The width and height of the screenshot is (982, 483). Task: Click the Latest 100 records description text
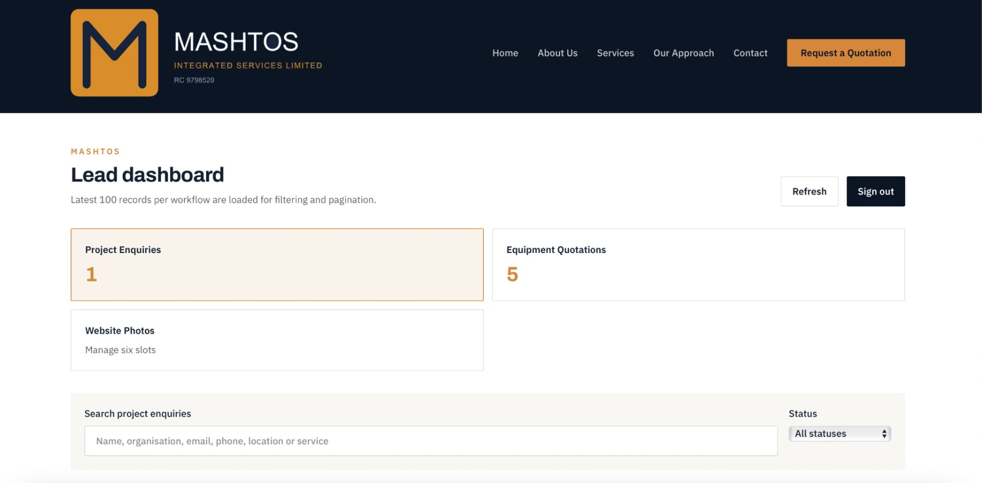tap(224, 200)
